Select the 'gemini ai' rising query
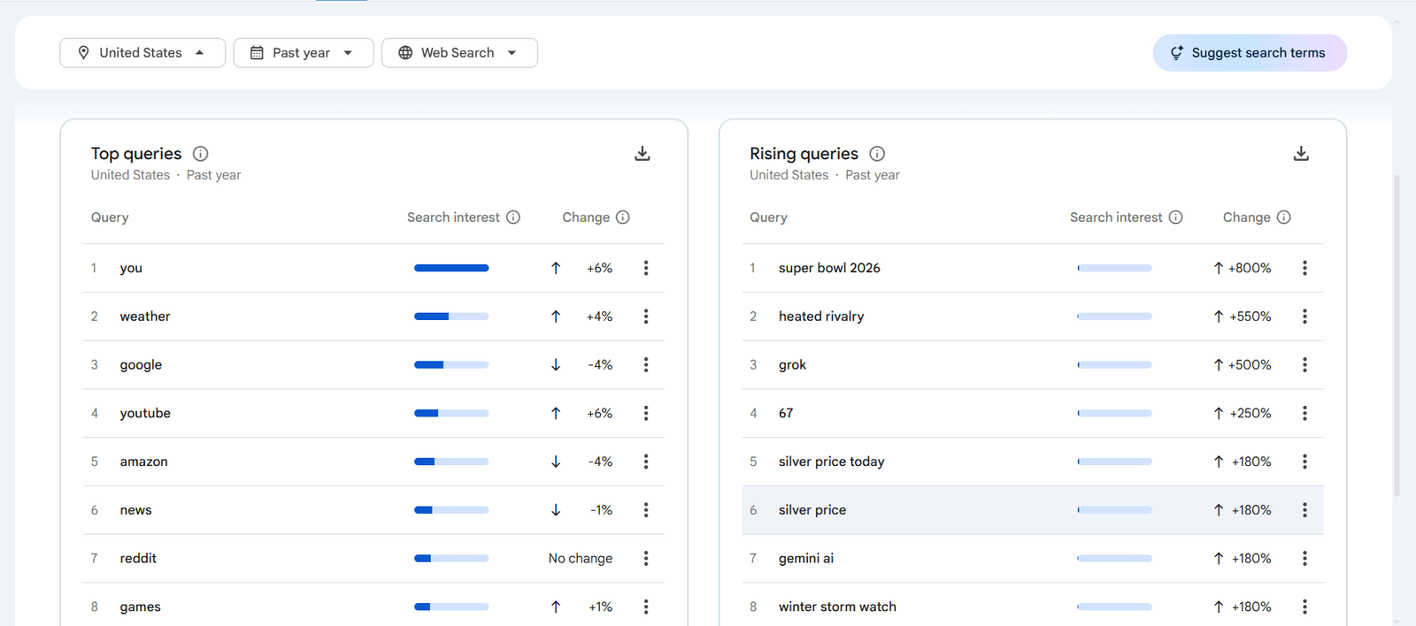The width and height of the screenshot is (1416, 626). [806, 559]
